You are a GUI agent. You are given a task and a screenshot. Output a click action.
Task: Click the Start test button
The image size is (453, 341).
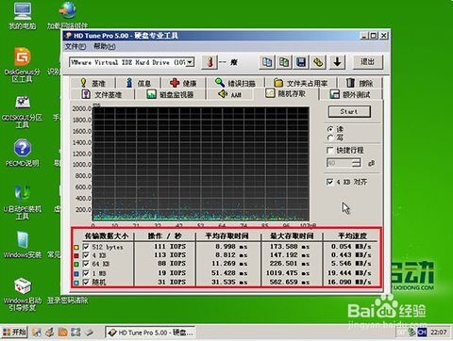pos(349,111)
